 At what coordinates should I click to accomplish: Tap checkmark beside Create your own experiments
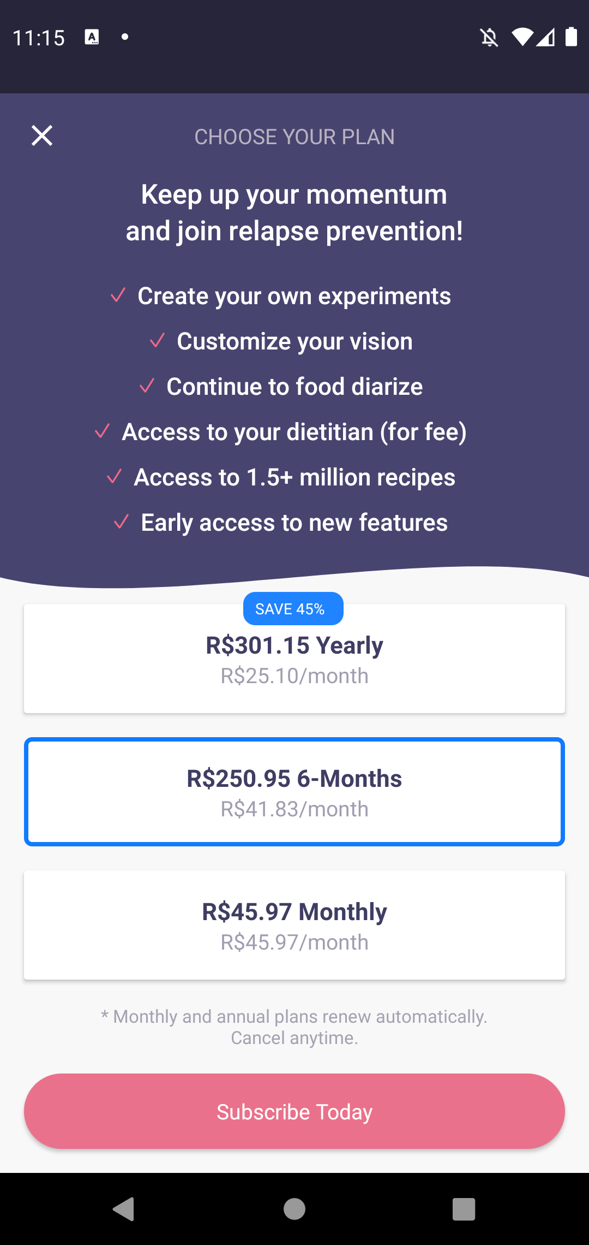pos(118,295)
